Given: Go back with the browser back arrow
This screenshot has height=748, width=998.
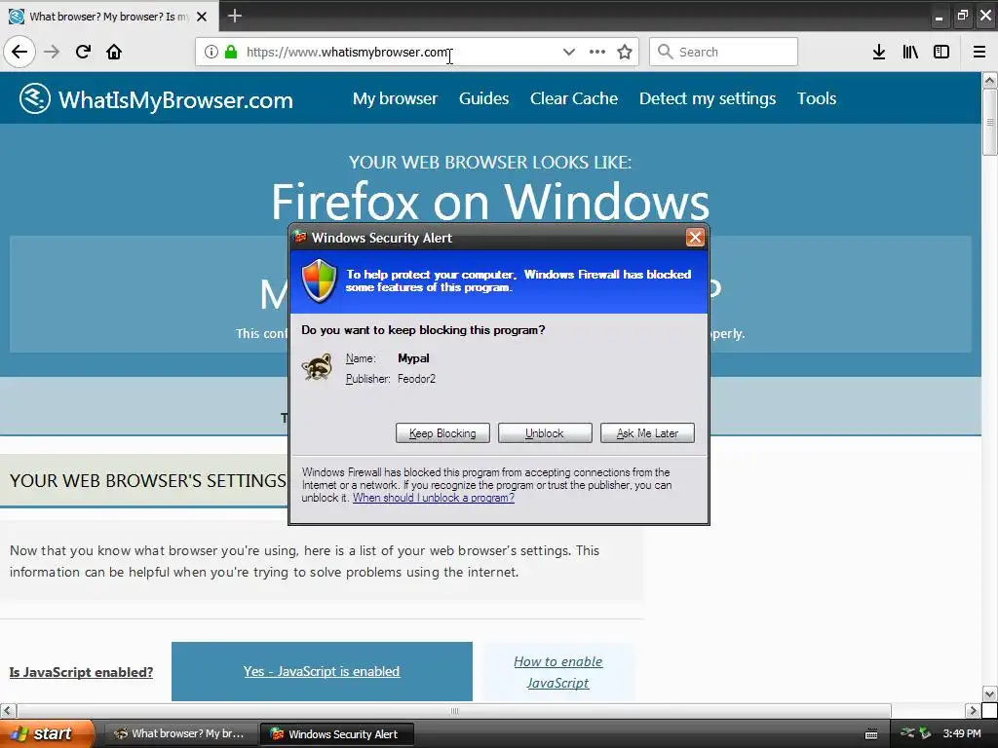Looking at the screenshot, I should 19,52.
